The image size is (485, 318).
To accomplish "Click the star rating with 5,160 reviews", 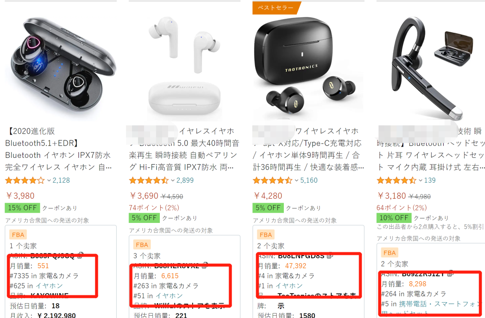I will point(273,180).
